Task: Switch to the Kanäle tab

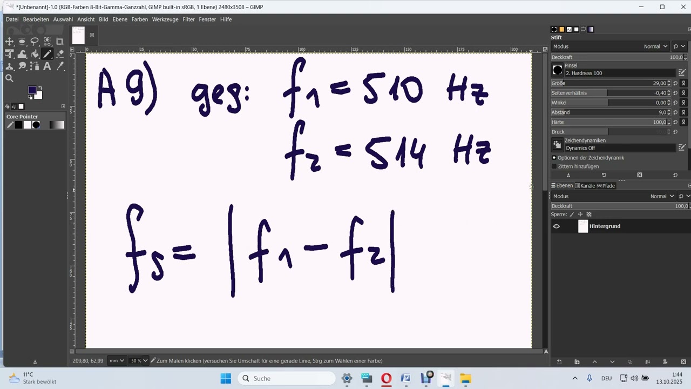Action: (x=585, y=186)
